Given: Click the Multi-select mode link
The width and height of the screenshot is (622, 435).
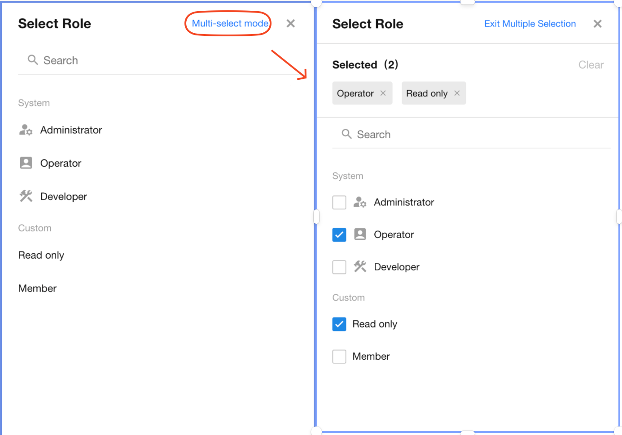Looking at the screenshot, I should (x=230, y=23).
